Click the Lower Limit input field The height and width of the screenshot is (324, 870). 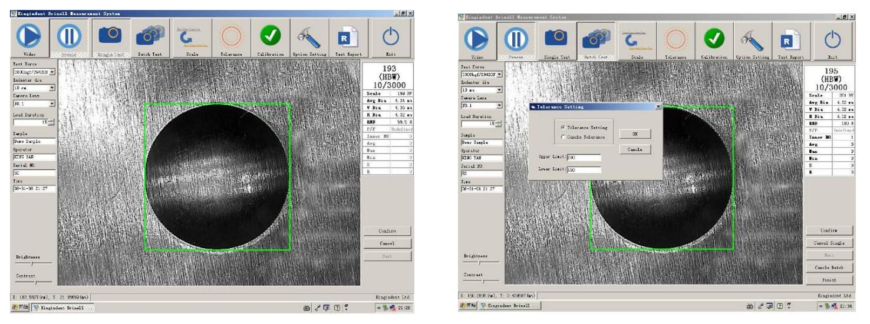click(x=584, y=170)
